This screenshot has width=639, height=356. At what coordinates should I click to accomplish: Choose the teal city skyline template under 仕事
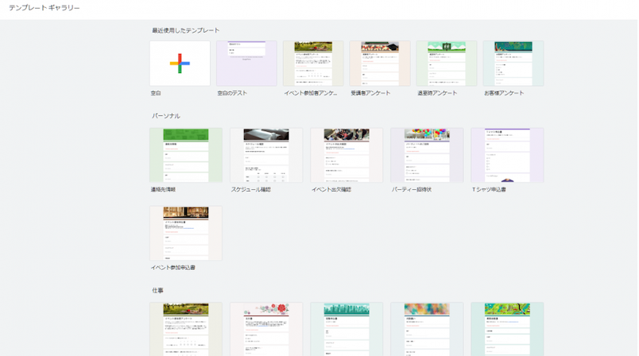click(347, 329)
